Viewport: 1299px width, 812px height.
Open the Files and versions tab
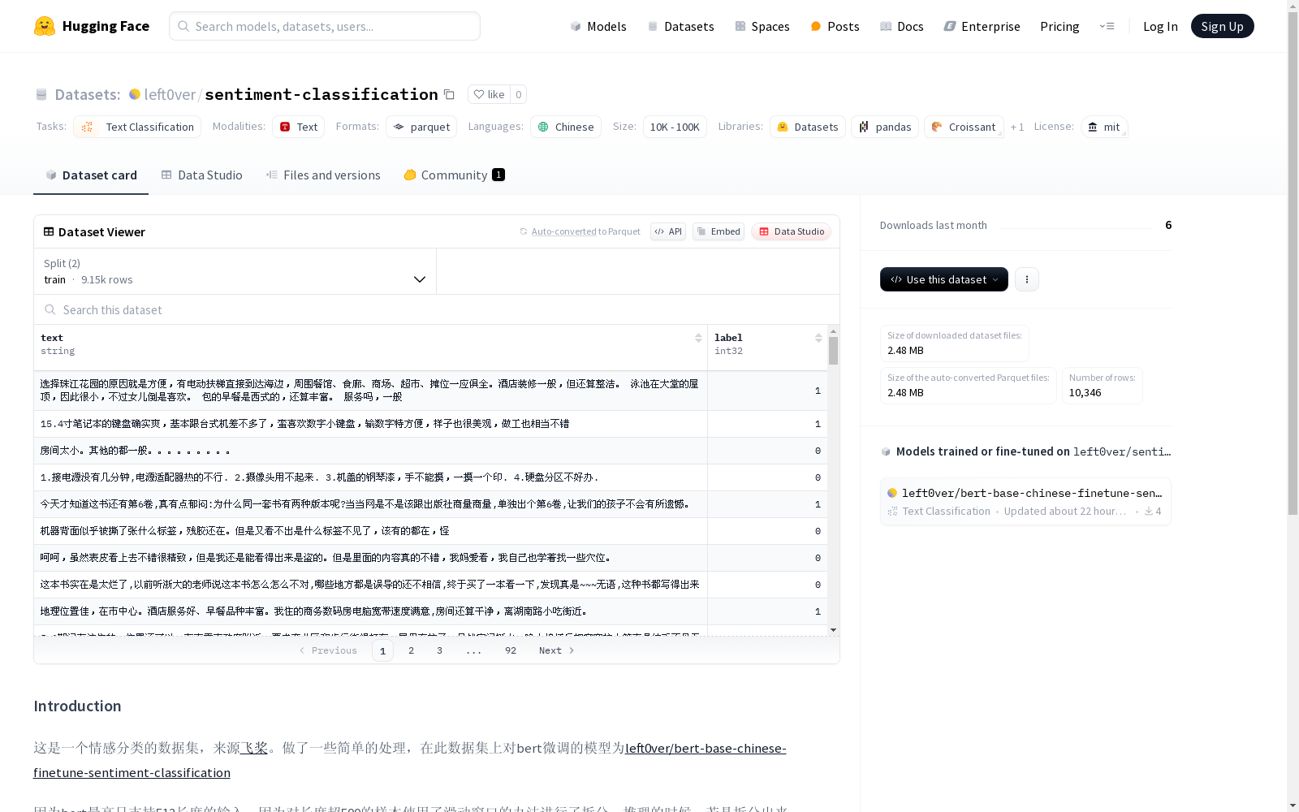pyautogui.click(x=323, y=175)
